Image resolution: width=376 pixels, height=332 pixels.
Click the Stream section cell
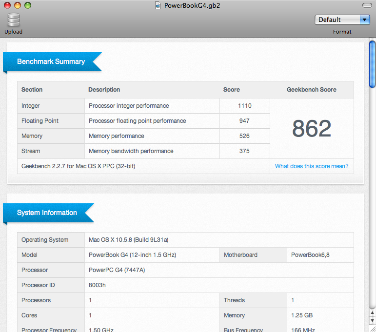(51, 151)
